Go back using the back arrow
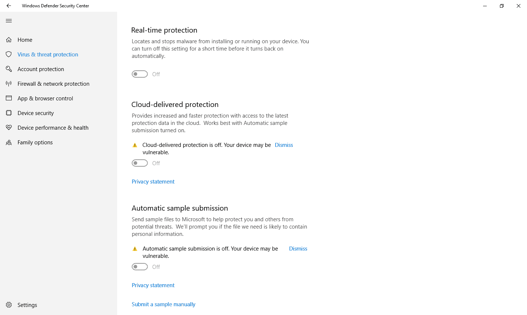This screenshot has width=527, height=315. (x=9, y=6)
